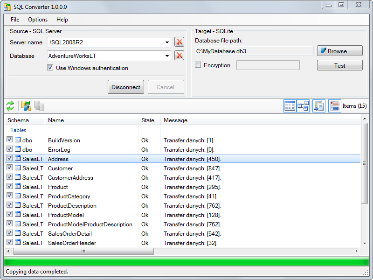Click the BuildVersion table icon
This screenshot has width=373, height=280.
tap(18, 140)
